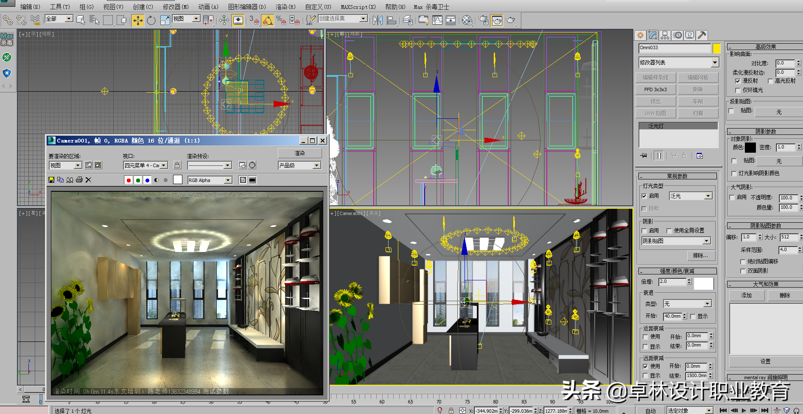This screenshot has width=803, height=414.
Task: Open the Create panel tab
Action: pos(641,35)
